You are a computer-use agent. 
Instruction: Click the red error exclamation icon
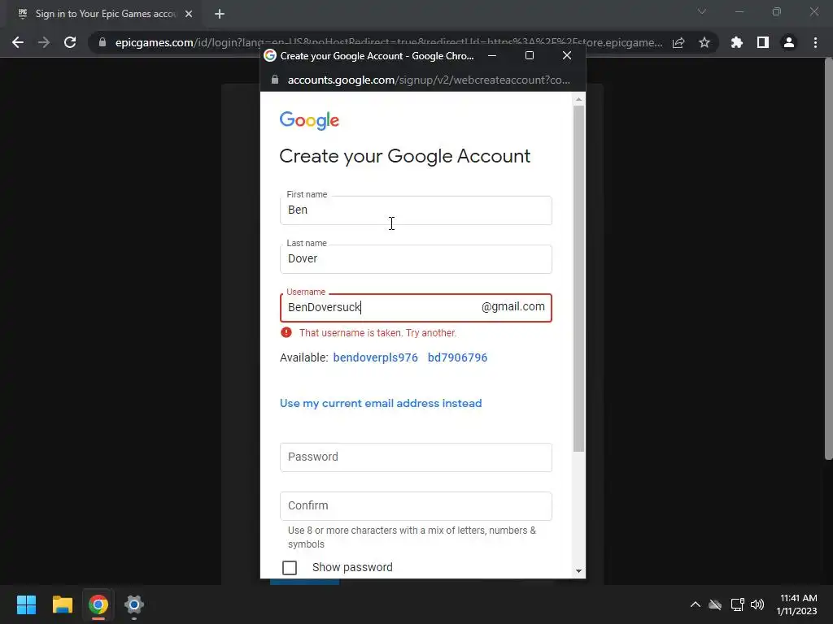(x=286, y=332)
